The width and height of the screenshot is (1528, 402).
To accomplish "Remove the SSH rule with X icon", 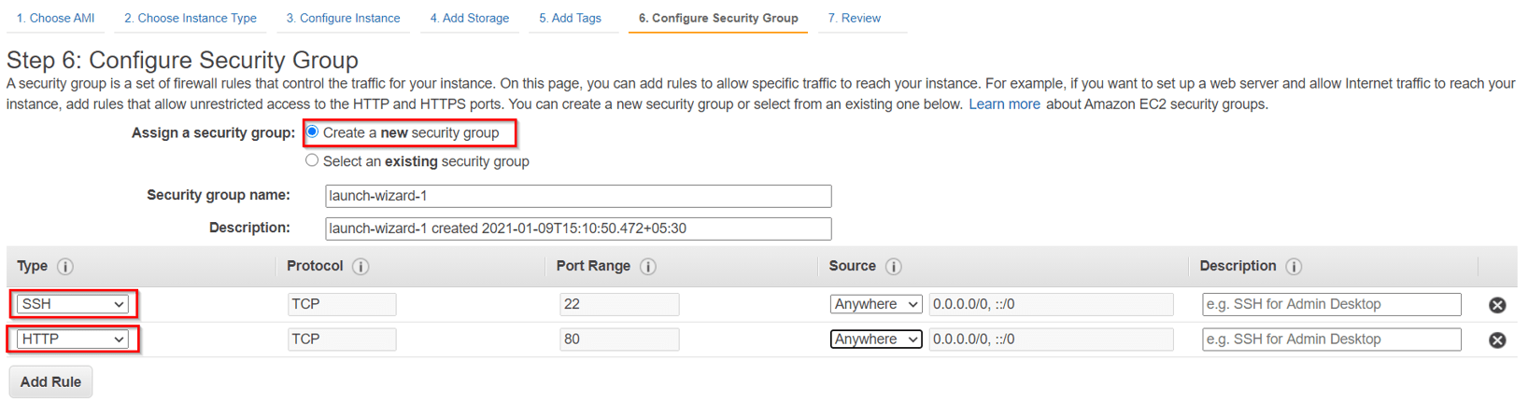I will 1497,305.
